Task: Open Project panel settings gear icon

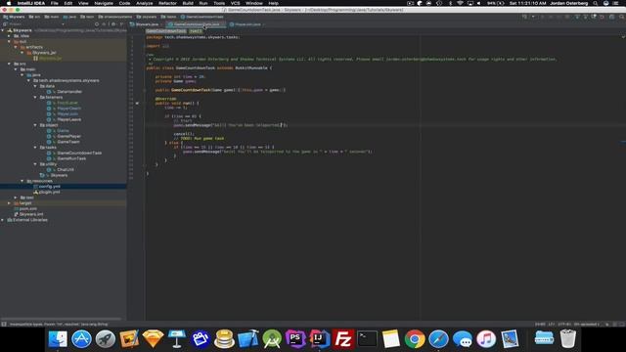Action: [113, 24]
